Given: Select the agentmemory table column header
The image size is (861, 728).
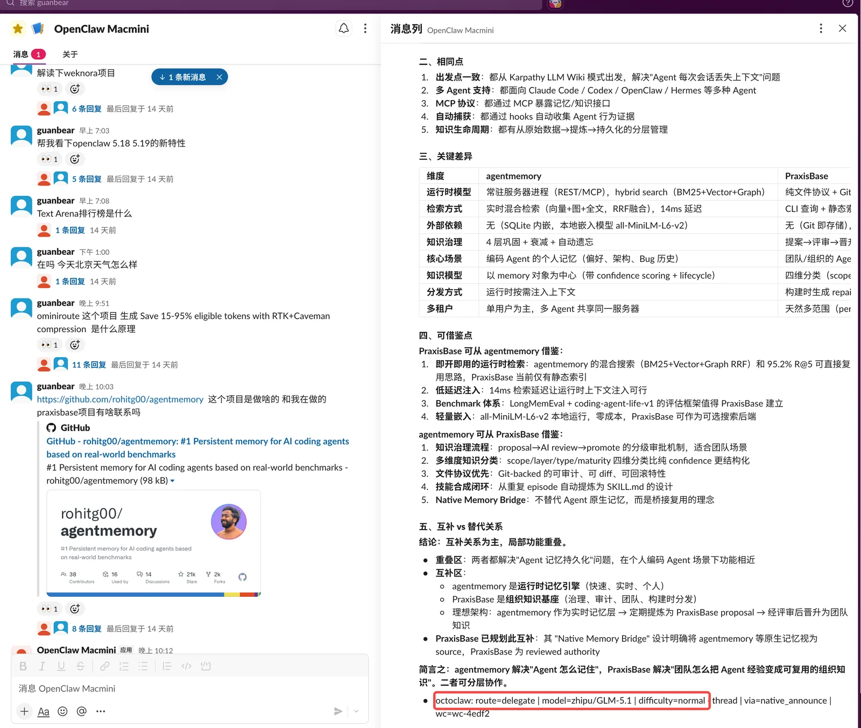Looking at the screenshot, I should [x=513, y=176].
